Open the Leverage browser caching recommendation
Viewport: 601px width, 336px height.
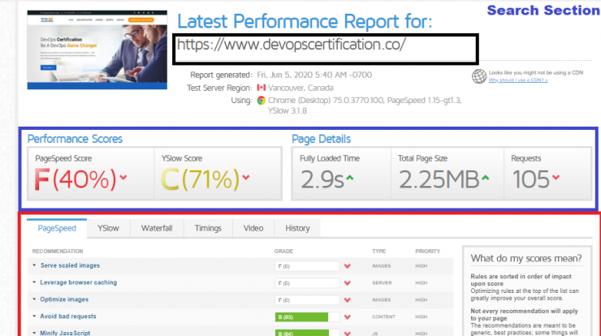(79, 282)
